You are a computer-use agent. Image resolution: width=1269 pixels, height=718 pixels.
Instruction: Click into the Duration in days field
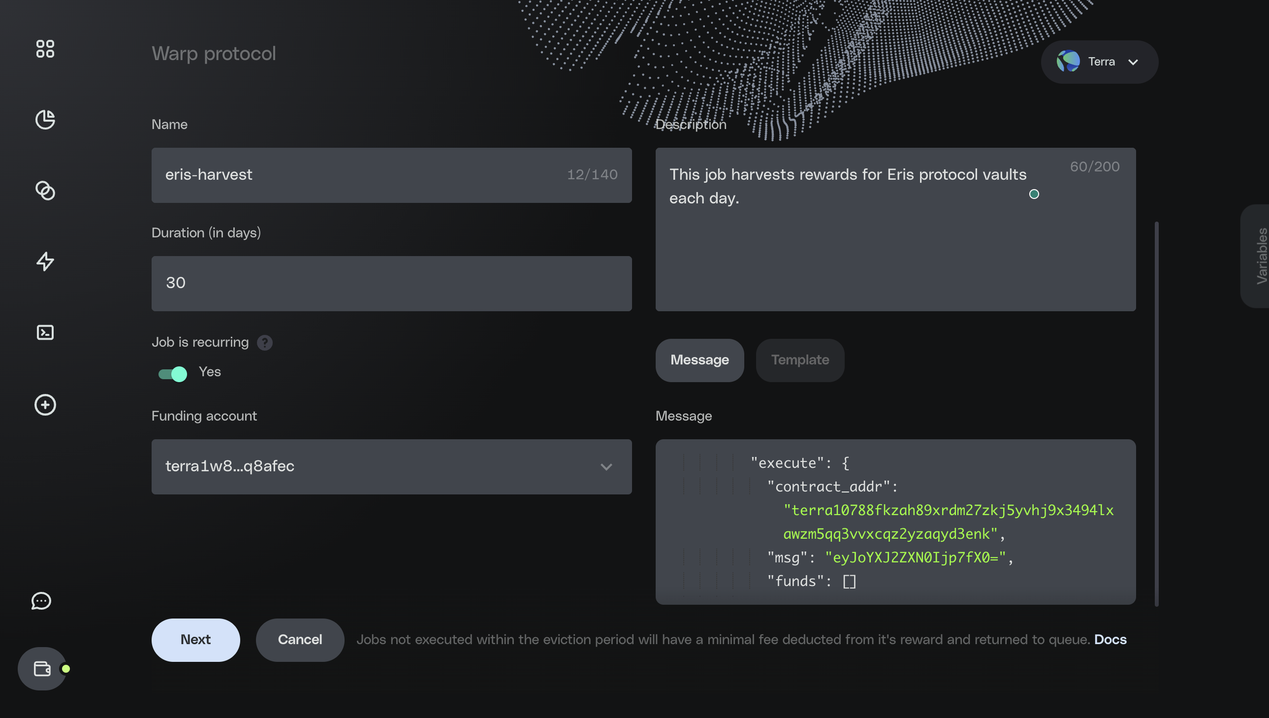click(391, 283)
